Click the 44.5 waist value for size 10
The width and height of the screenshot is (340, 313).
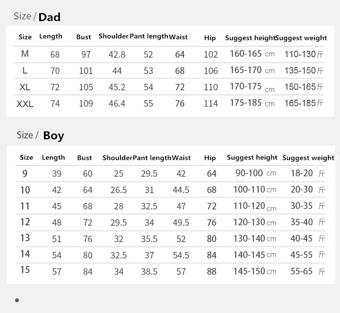tap(181, 190)
